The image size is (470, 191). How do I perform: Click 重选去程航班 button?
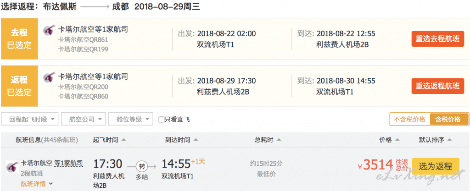(437, 39)
